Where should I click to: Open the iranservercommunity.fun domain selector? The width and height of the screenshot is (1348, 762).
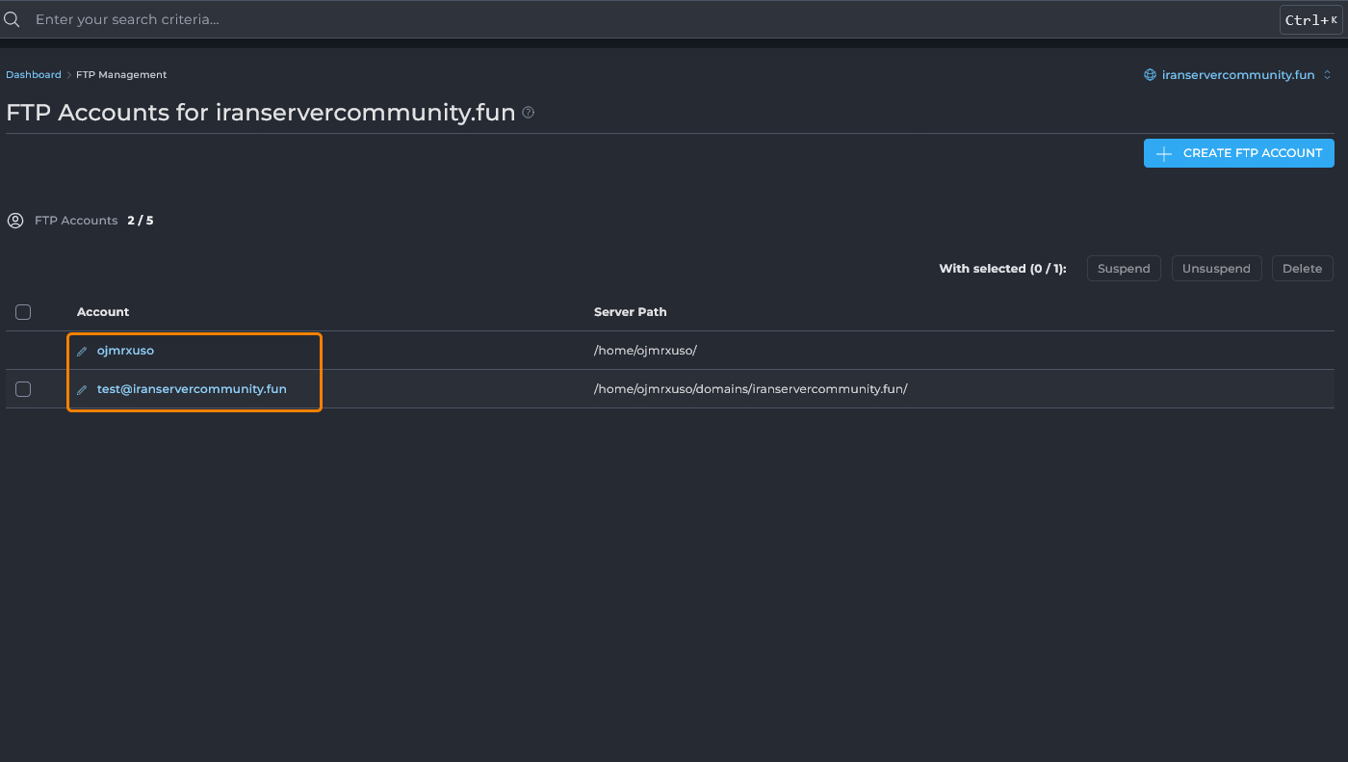click(x=1237, y=75)
